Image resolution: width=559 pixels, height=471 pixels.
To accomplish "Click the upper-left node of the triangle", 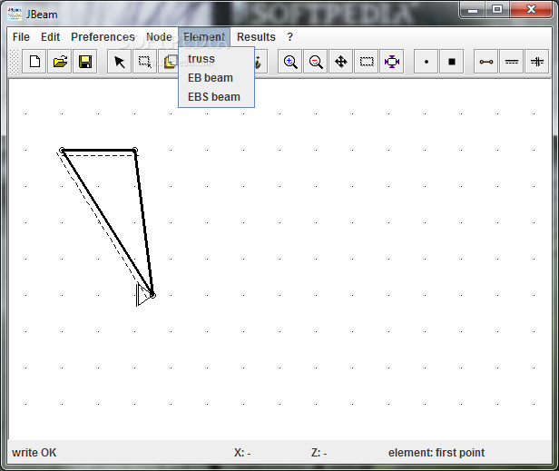I will point(62,150).
